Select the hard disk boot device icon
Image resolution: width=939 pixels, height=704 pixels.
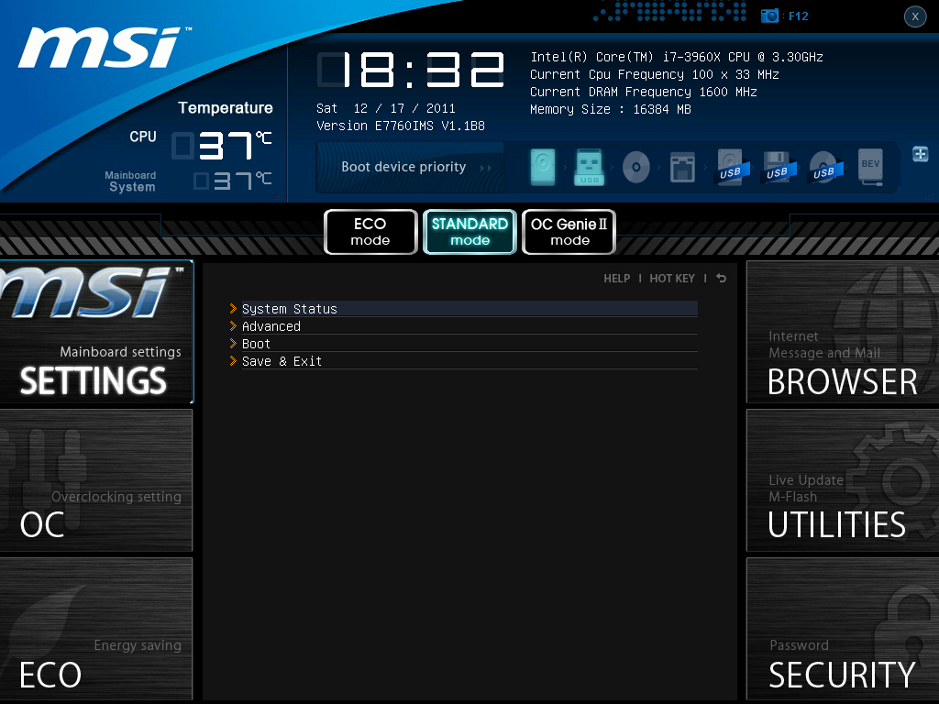coord(543,167)
